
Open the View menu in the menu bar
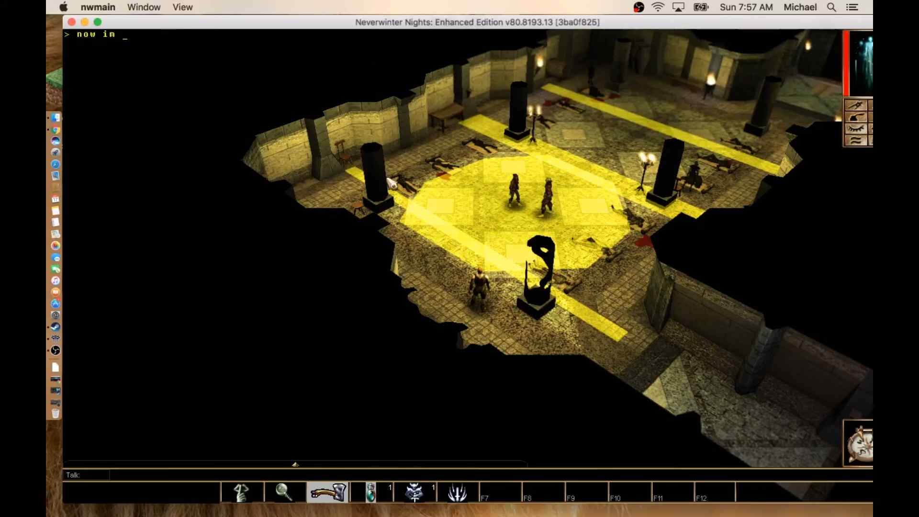182,7
